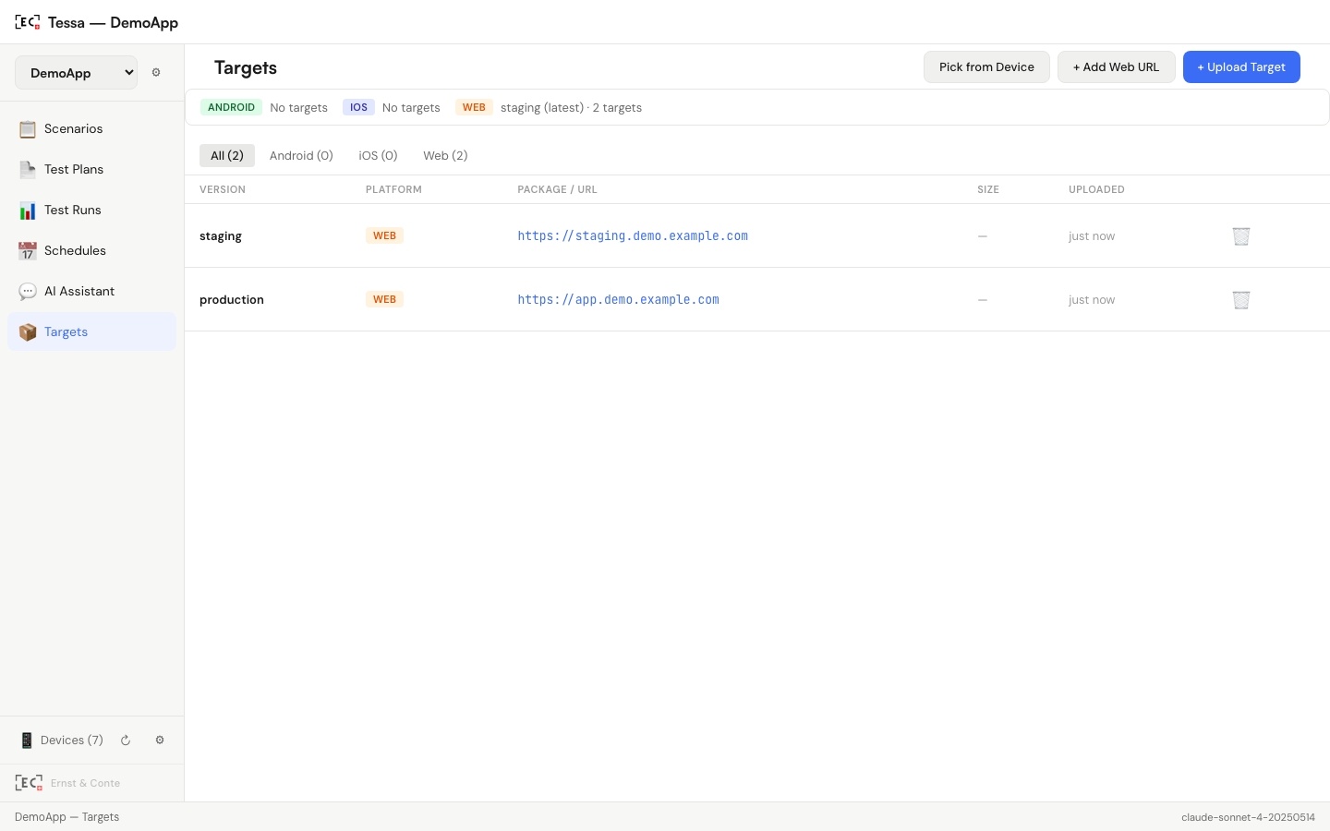Image resolution: width=1330 pixels, height=831 pixels.
Task: Delete the production target via trash icon
Action: point(1241,300)
